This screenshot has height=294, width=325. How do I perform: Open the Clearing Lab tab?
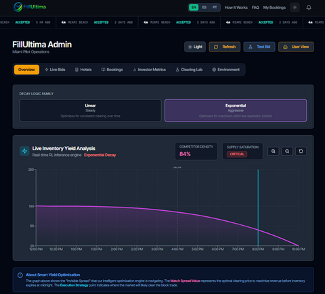point(189,70)
